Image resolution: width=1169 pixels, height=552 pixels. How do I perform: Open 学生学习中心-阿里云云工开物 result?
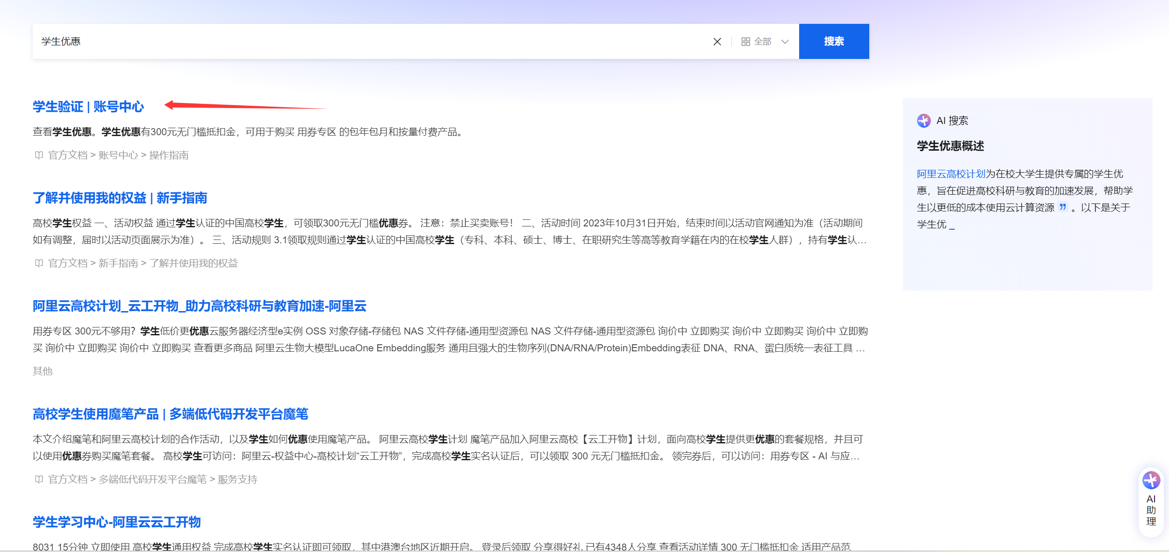tap(116, 522)
